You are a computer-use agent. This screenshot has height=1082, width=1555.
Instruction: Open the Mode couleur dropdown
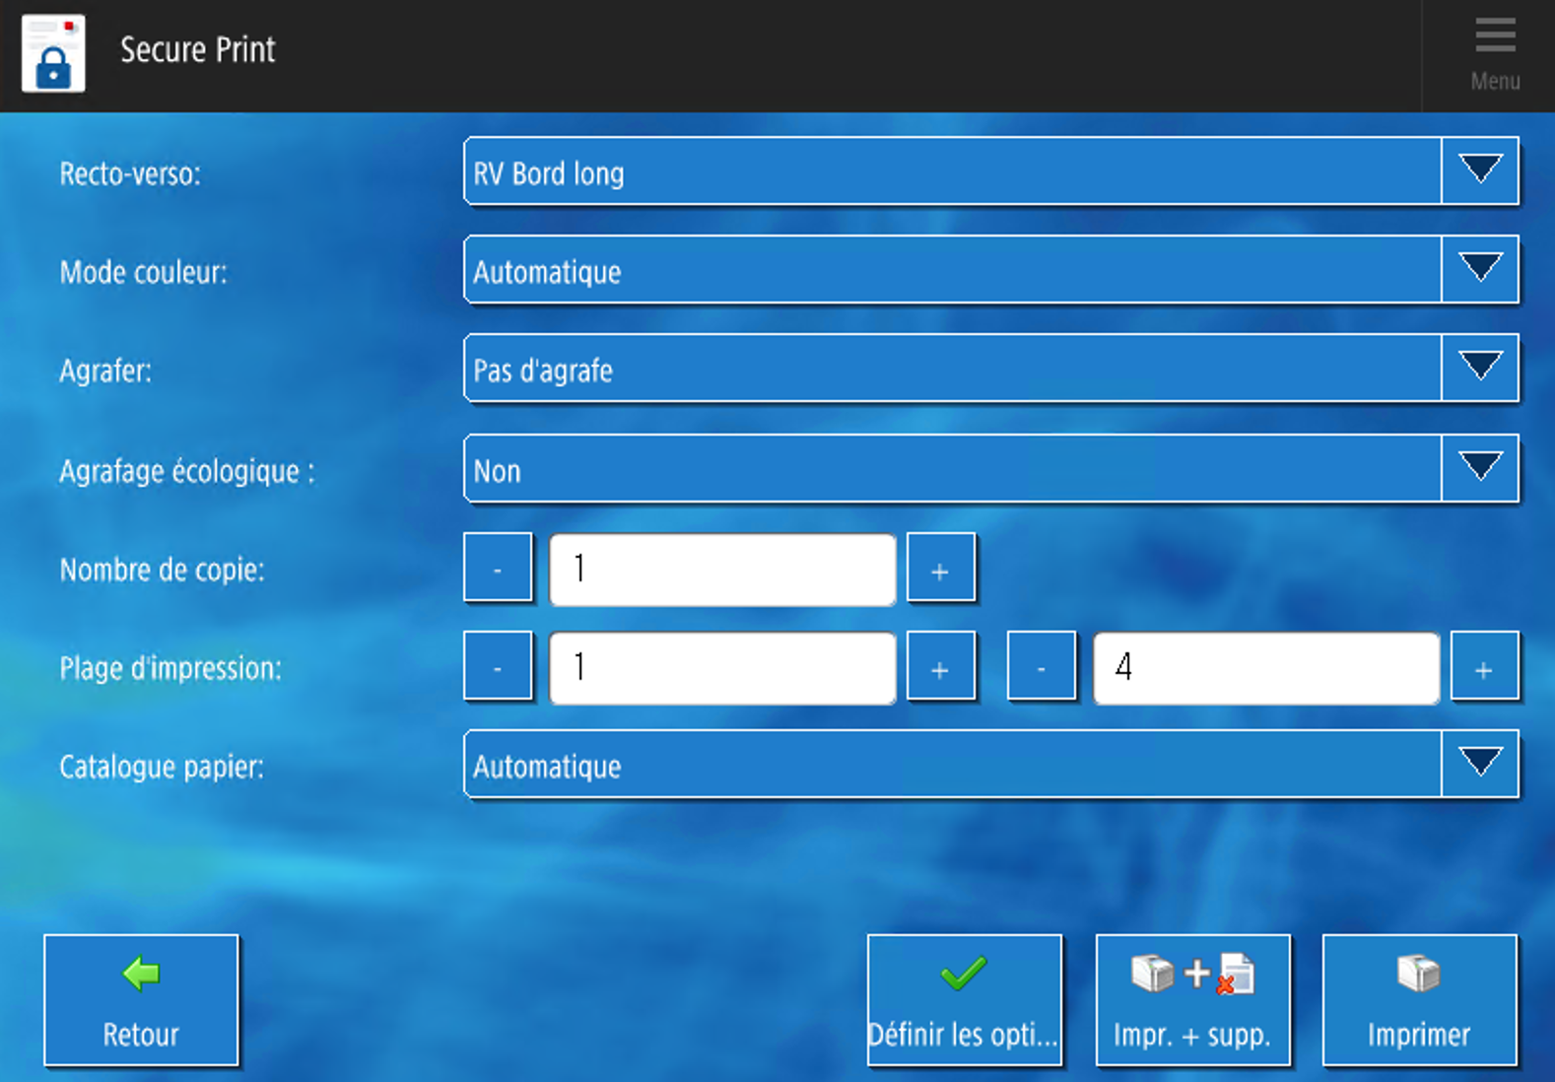coord(1479,270)
